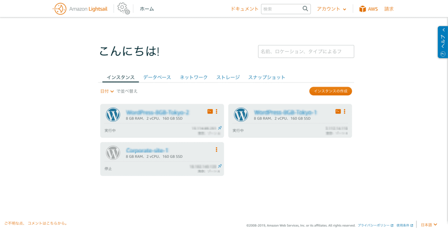
Task: Click the AWS cube icon
Action: point(363,9)
